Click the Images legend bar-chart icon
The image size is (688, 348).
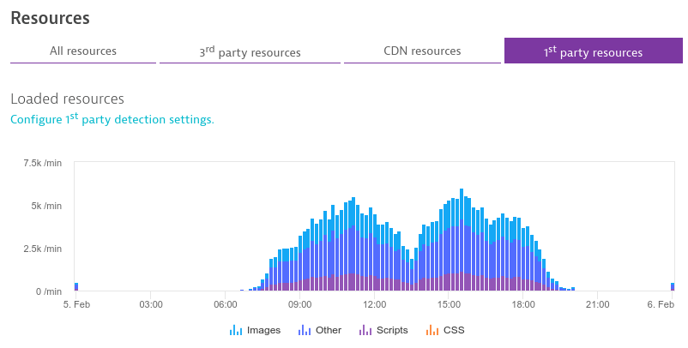point(236,330)
